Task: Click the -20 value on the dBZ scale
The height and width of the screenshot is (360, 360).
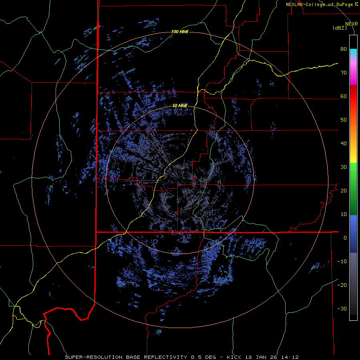Action: (x=342, y=285)
